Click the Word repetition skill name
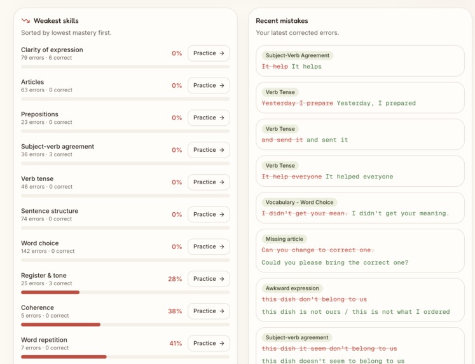 [45, 340]
